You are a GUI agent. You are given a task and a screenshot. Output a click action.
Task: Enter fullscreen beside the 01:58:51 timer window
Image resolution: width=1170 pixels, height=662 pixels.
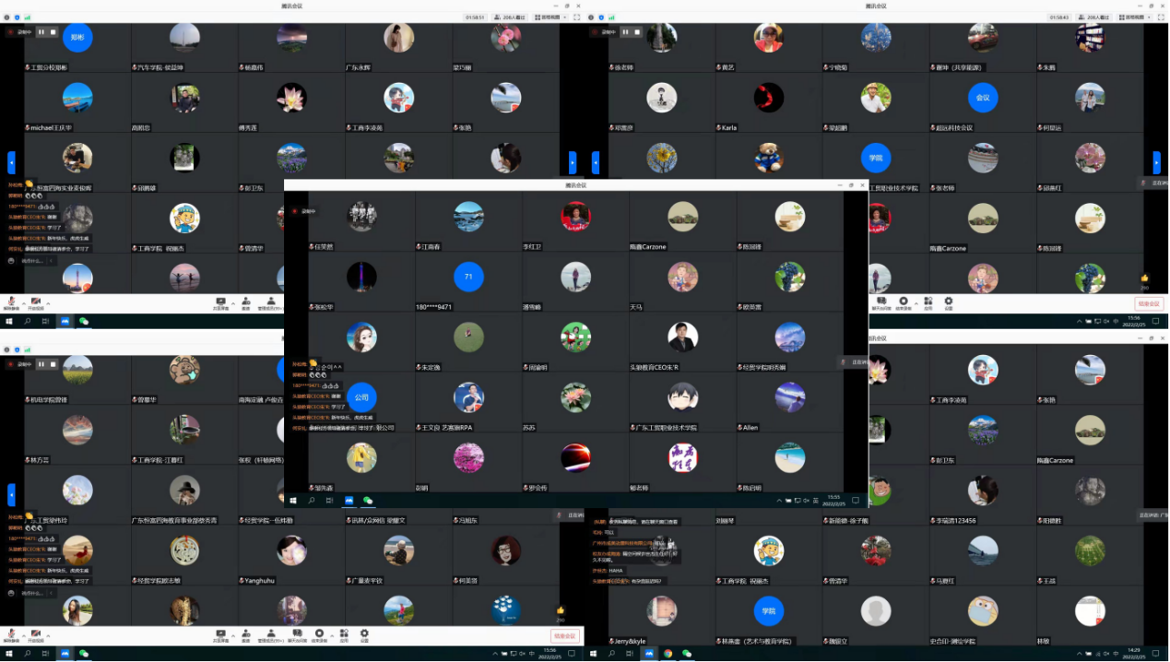click(x=577, y=18)
